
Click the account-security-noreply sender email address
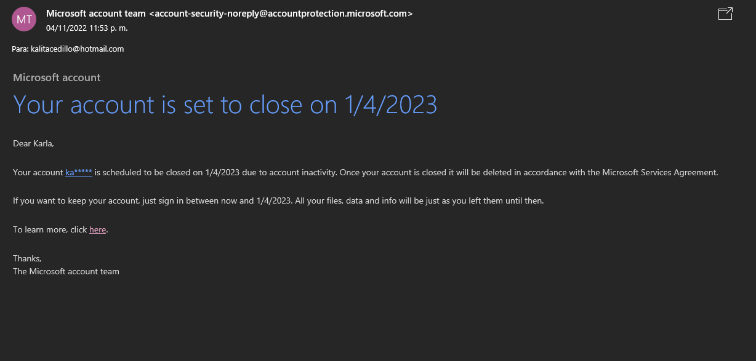[281, 14]
